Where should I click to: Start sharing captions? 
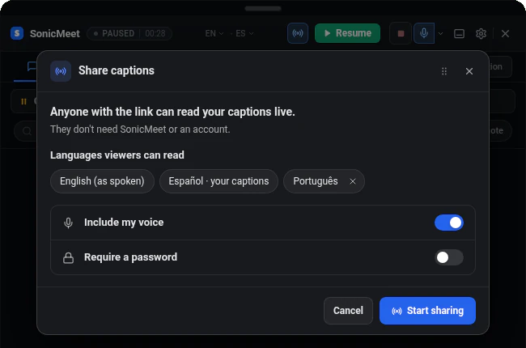pyautogui.click(x=427, y=311)
